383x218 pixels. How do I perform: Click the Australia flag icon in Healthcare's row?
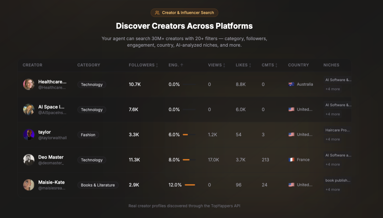tap(291, 84)
